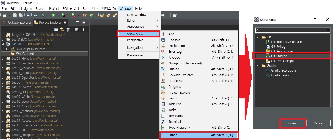The image size is (333, 140).
Task: Open the Navigate menu
Action: click(26, 8)
